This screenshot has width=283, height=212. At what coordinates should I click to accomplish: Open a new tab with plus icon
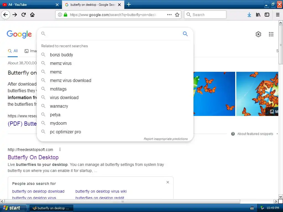(129, 4)
